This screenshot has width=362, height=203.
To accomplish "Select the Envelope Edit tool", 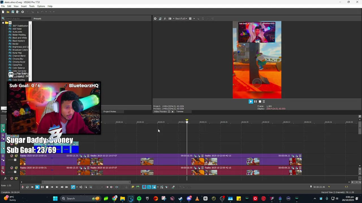I will coord(81,187).
